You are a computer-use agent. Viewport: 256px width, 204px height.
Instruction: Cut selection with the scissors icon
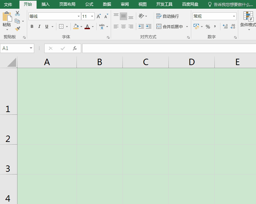(17, 13)
